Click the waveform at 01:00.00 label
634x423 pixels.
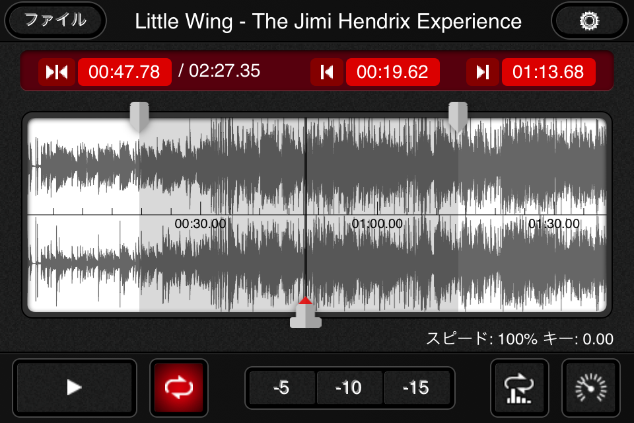coord(377,223)
